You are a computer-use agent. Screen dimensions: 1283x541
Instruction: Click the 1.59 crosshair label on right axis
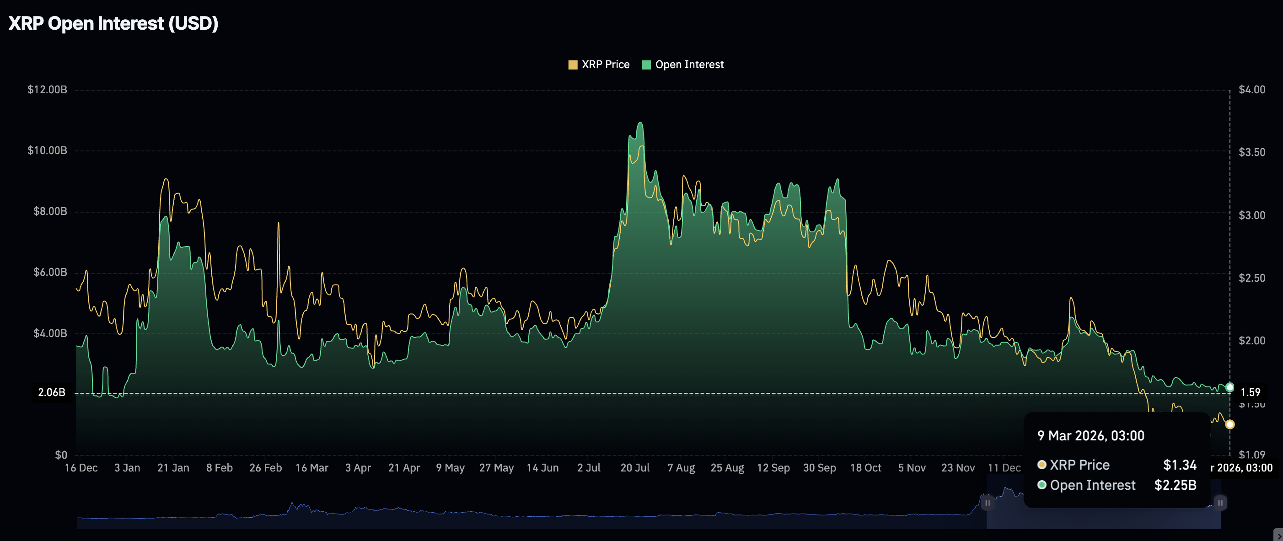tap(1250, 392)
